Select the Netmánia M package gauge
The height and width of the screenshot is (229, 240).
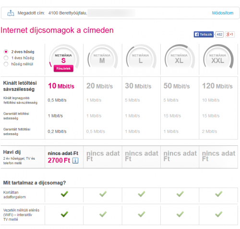tap(102, 59)
